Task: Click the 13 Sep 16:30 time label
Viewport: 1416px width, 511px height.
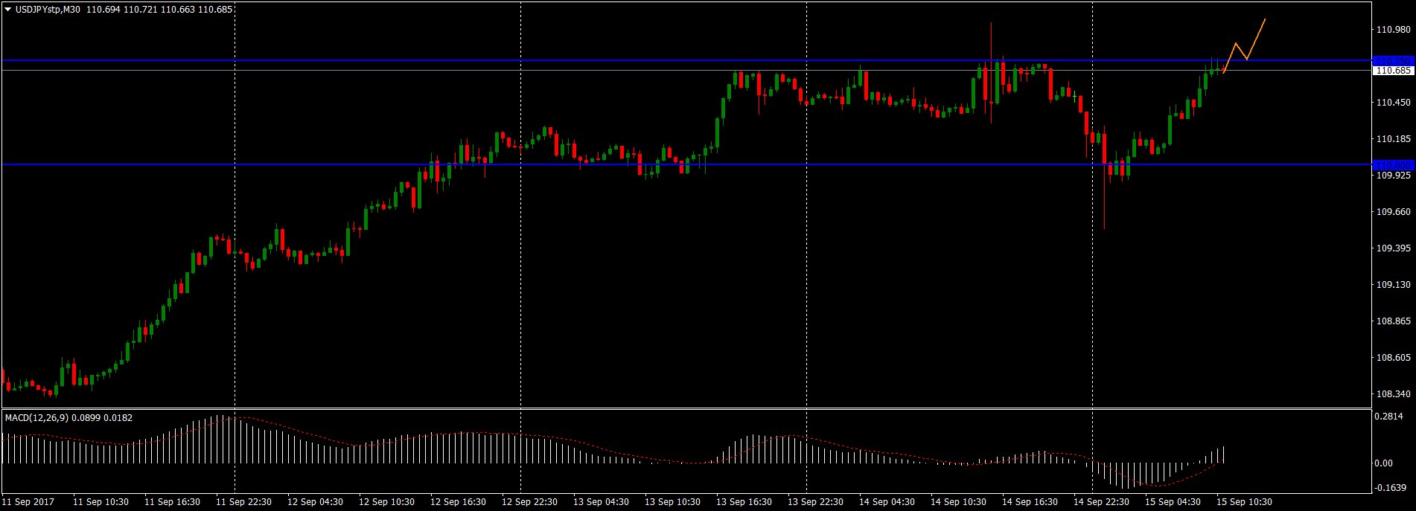Action: pos(744,502)
